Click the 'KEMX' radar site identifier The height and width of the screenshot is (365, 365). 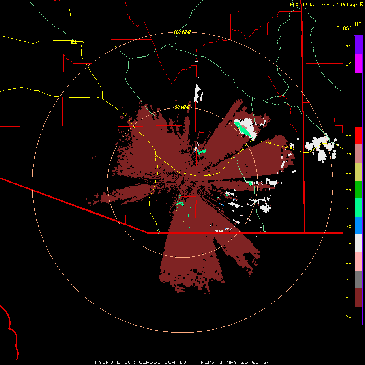point(208,362)
